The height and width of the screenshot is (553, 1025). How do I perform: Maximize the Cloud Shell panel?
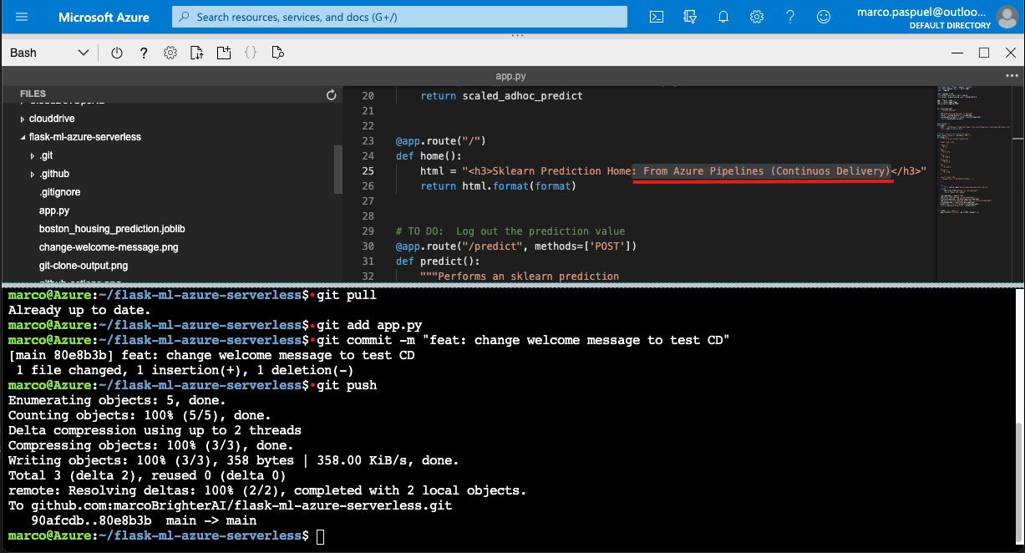pos(984,53)
